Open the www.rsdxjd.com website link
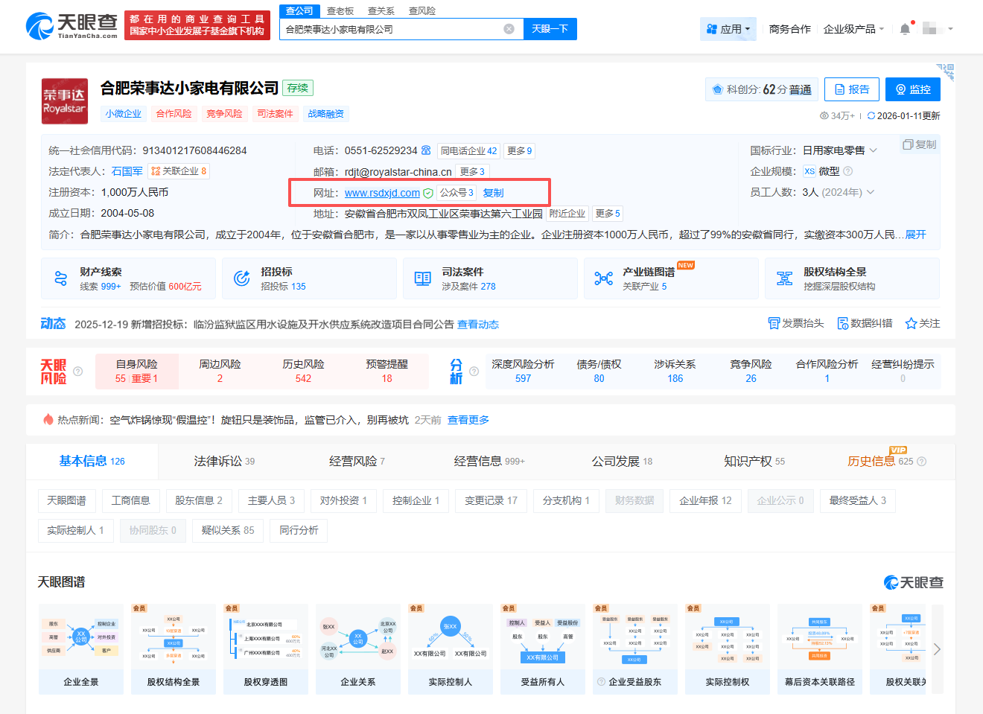This screenshot has width=983, height=714. coord(382,193)
